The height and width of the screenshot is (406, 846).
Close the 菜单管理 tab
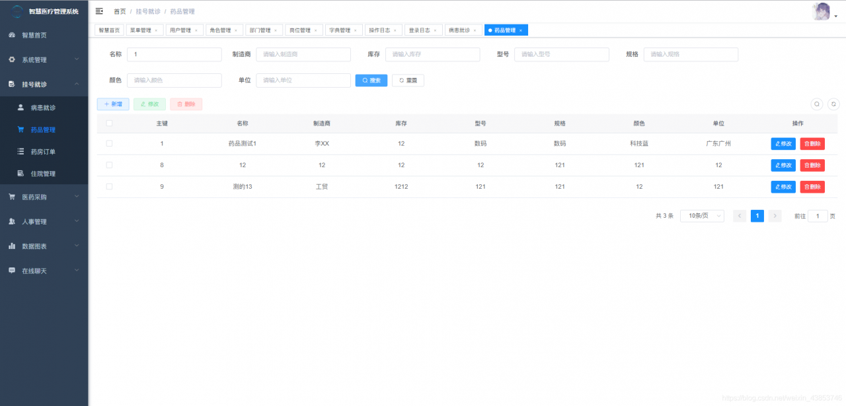pos(156,30)
